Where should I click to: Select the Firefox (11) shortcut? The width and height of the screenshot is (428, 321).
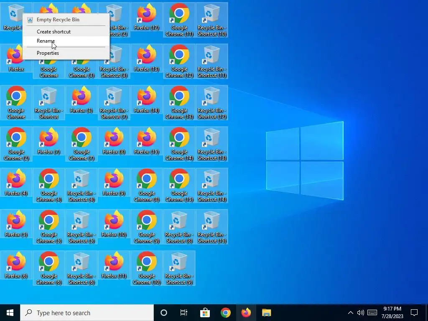(x=114, y=265)
